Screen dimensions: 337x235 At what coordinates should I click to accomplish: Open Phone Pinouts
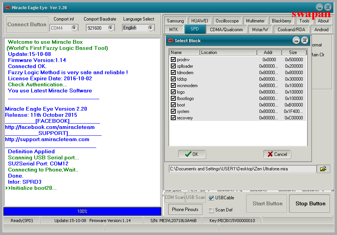[x=185, y=210]
